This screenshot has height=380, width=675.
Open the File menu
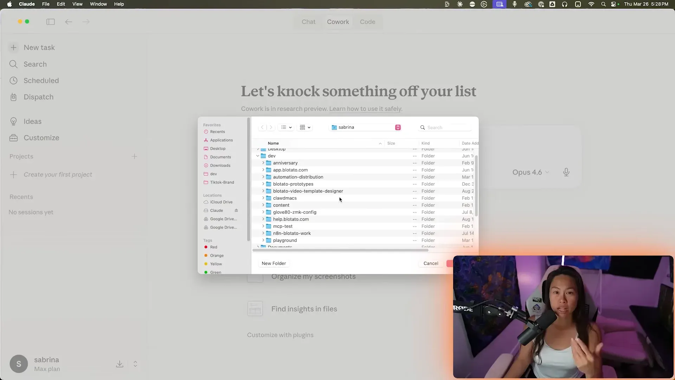[x=46, y=4]
